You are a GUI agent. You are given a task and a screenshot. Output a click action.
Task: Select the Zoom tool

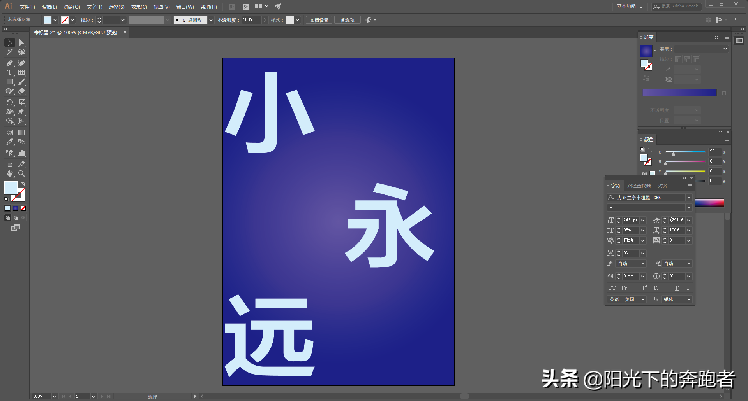coord(22,173)
